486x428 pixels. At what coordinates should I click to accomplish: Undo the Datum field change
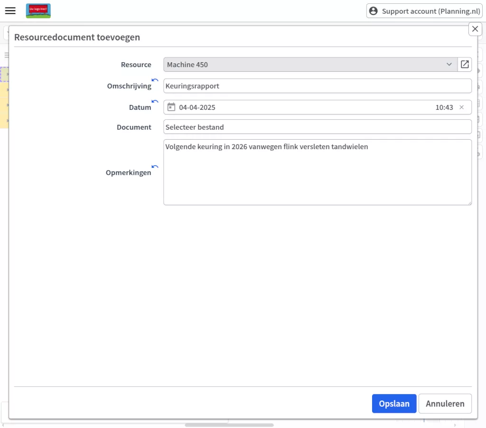coord(155,101)
